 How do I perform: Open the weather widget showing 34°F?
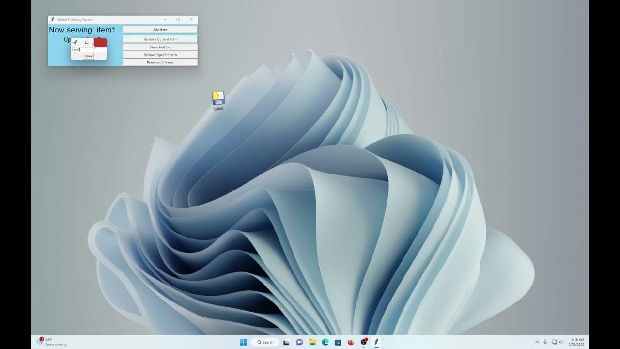[x=52, y=342]
